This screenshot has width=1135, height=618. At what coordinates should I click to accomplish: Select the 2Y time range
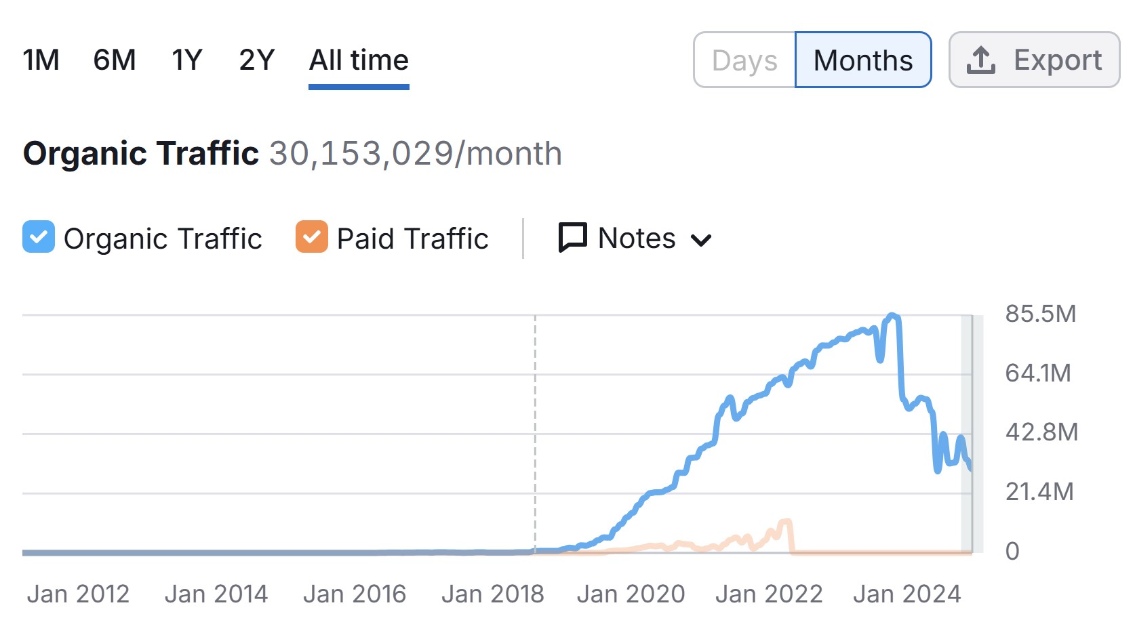257,60
